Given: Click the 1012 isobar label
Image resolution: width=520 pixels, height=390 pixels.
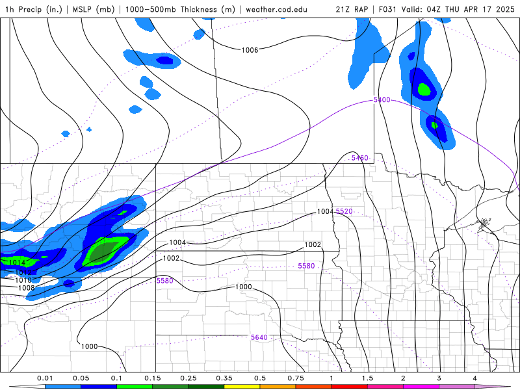Looking at the screenshot, I should [x=23, y=272].
